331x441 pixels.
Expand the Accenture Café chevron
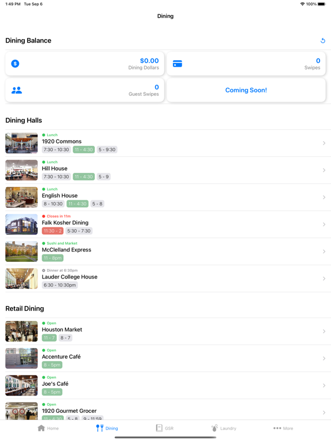point(324,358)
